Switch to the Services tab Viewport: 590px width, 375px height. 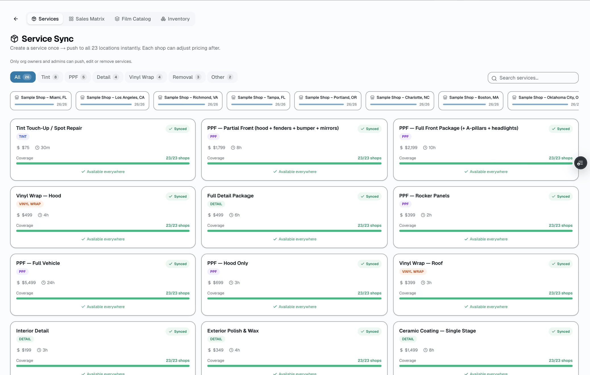45,19
